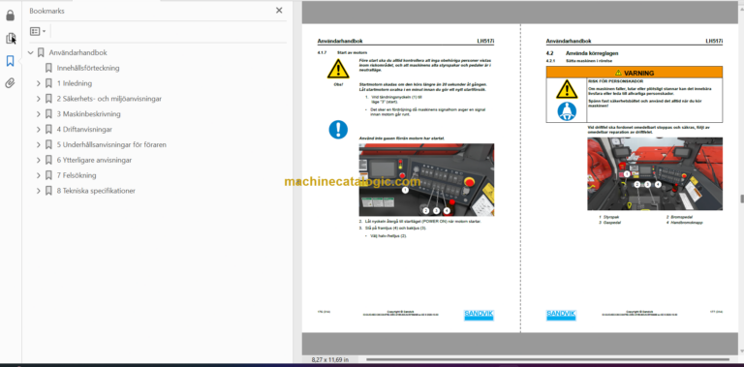Expand the 1 Inledning bookmark

click(39, 83)
